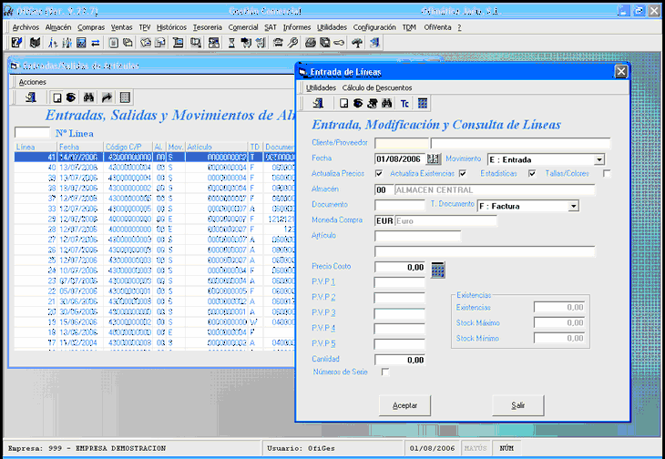Open Cálculo de Descuentos menu
665x459 pixels.
[x=377, y=87]
